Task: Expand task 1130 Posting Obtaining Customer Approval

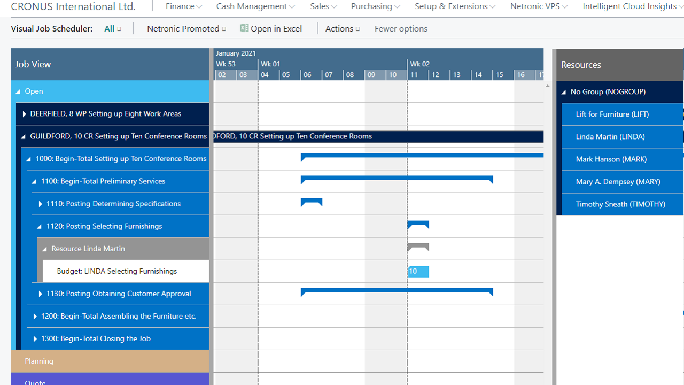Action: click(x=41, y=293)
